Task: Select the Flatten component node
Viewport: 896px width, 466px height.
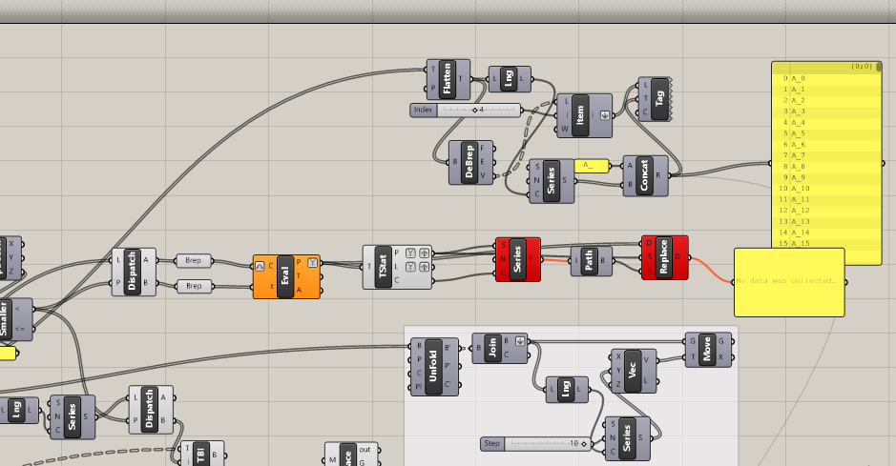Action: [x=448, y=79]
